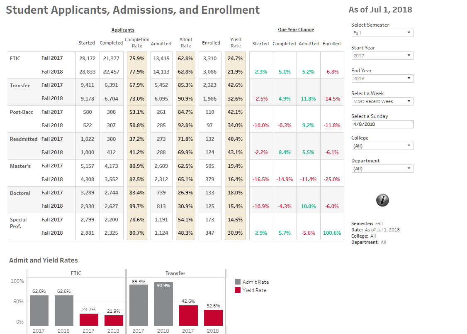Select the FTIC row label
This screenshot has height=334, width=467.
click(x=15, y=58)
